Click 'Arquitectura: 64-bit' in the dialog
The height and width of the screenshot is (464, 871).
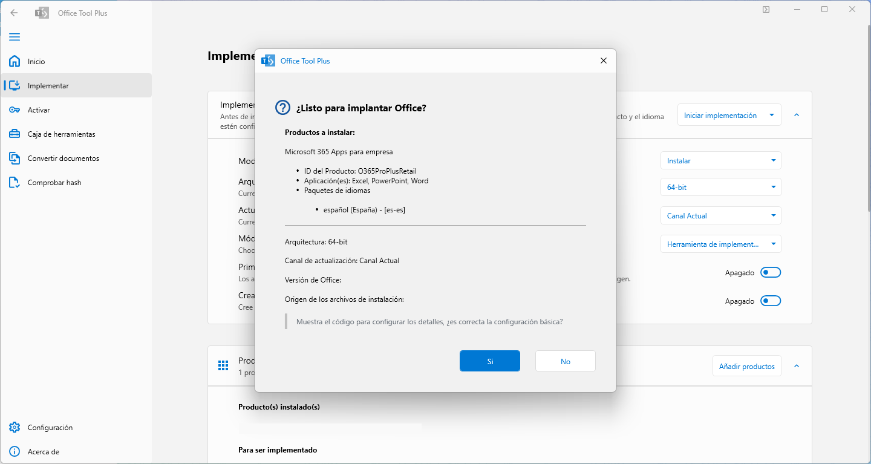(x=316, y=241)
